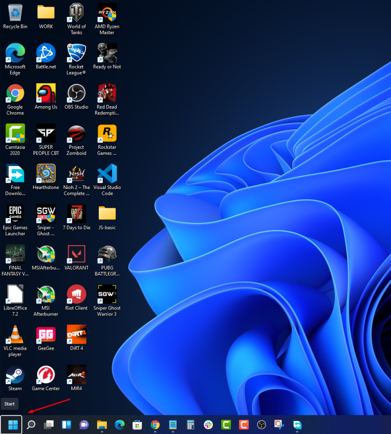Select VALORANT desktop shortcut
This screenshot has height=434, width=391.
click(76, 258)
